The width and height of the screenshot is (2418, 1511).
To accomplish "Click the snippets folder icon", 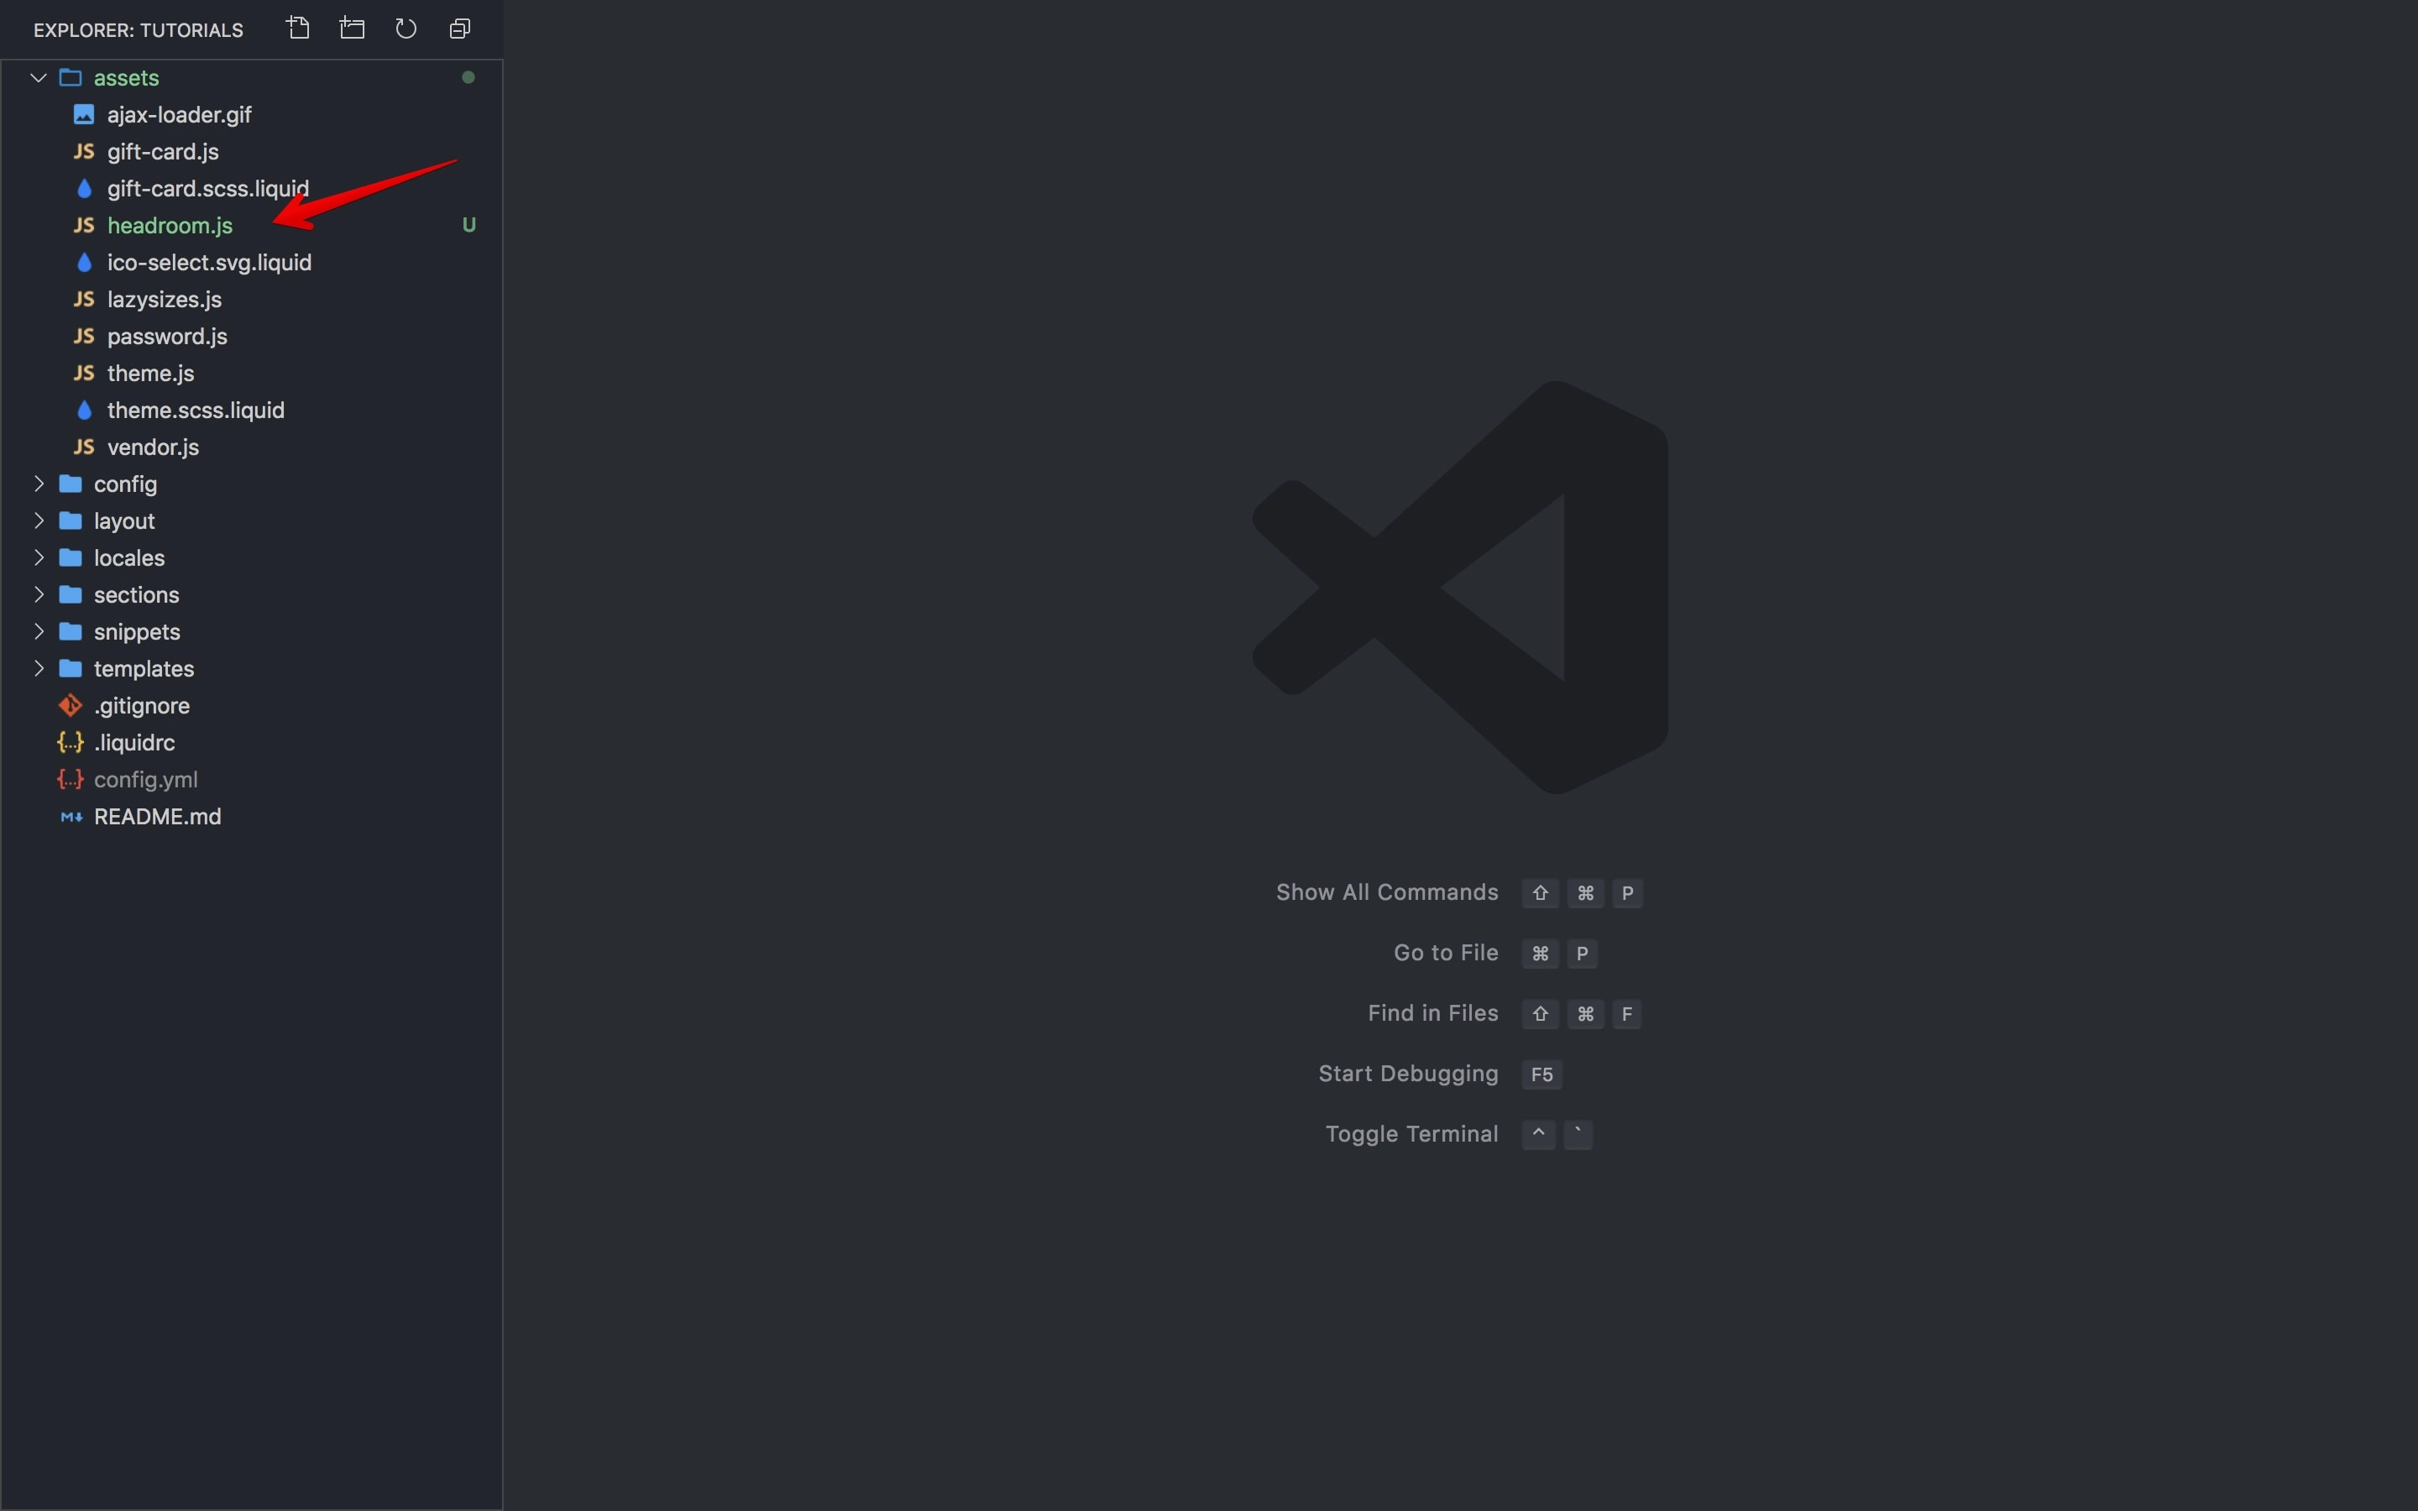I will click(x=70, y=631).
